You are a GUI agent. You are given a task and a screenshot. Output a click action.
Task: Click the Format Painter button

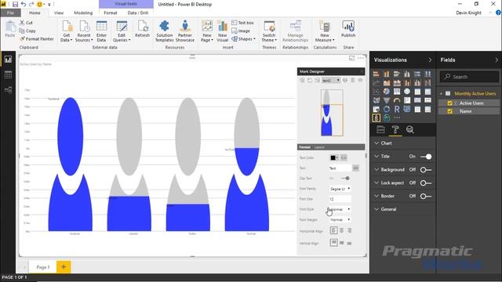tap(37, 39)
